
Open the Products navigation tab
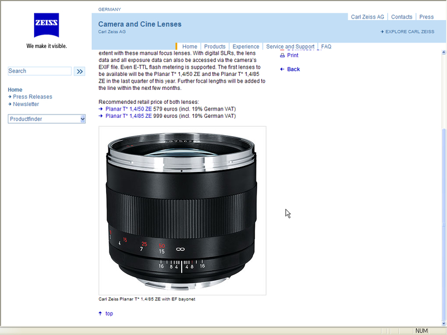[x=215, y=46]
